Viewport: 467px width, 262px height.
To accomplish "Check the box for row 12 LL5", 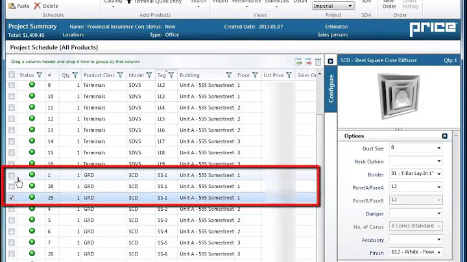I will [x=11, y=119].
